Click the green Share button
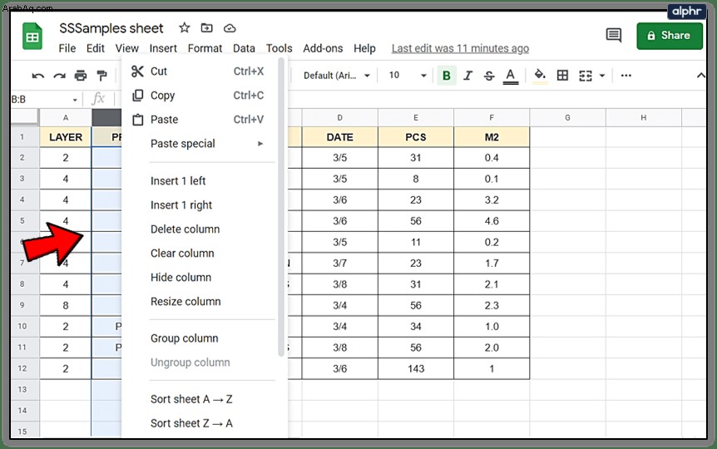The width and height of the screenshot is (717, 449). coord(670,36)
